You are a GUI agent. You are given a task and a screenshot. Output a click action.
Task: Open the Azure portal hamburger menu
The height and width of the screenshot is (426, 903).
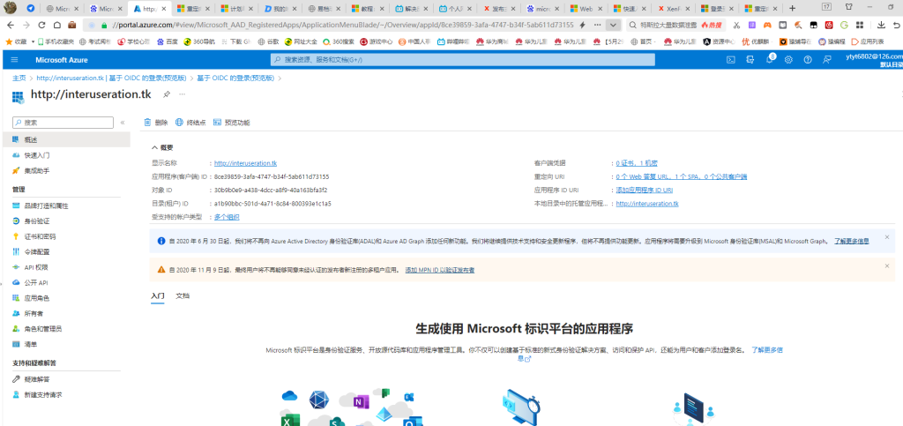(14, 60)
